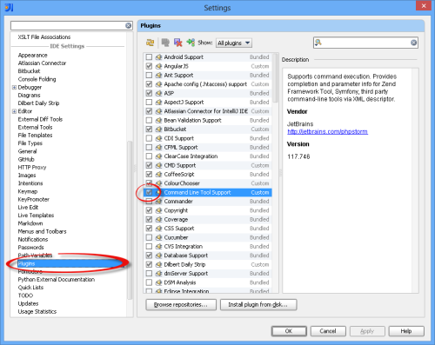
Task: Click the plugin icon beside CVS Integration
Action: click(x=158, y=247)
